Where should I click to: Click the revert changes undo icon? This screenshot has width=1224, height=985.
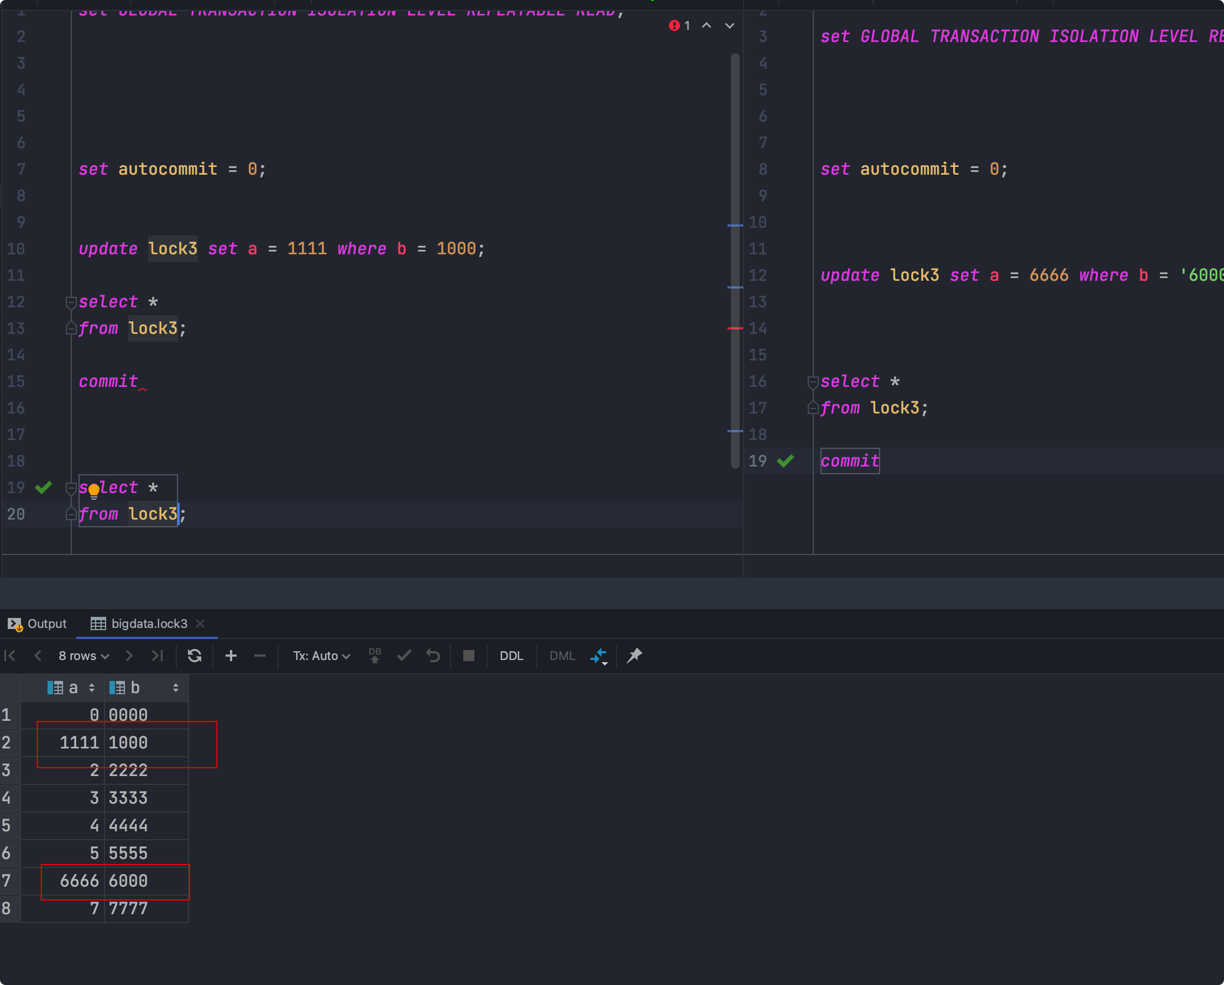pos(433,656)
